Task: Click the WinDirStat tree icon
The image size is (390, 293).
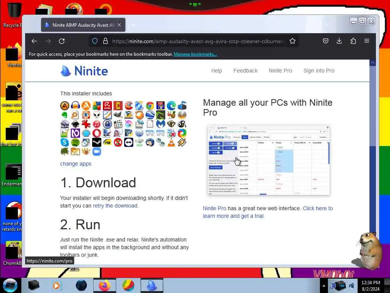Action: [65, 151]
